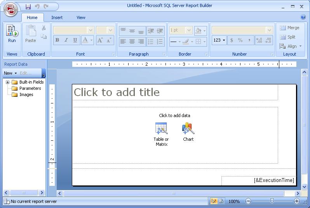This screenshot has height=208, width=310.
Task: Open the Align layout dropdown
Action: pyautogui.click(x=291, y=46)
